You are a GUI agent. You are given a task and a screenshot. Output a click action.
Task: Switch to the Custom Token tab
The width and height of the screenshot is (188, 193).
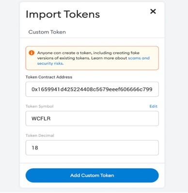tap(47, 32)
